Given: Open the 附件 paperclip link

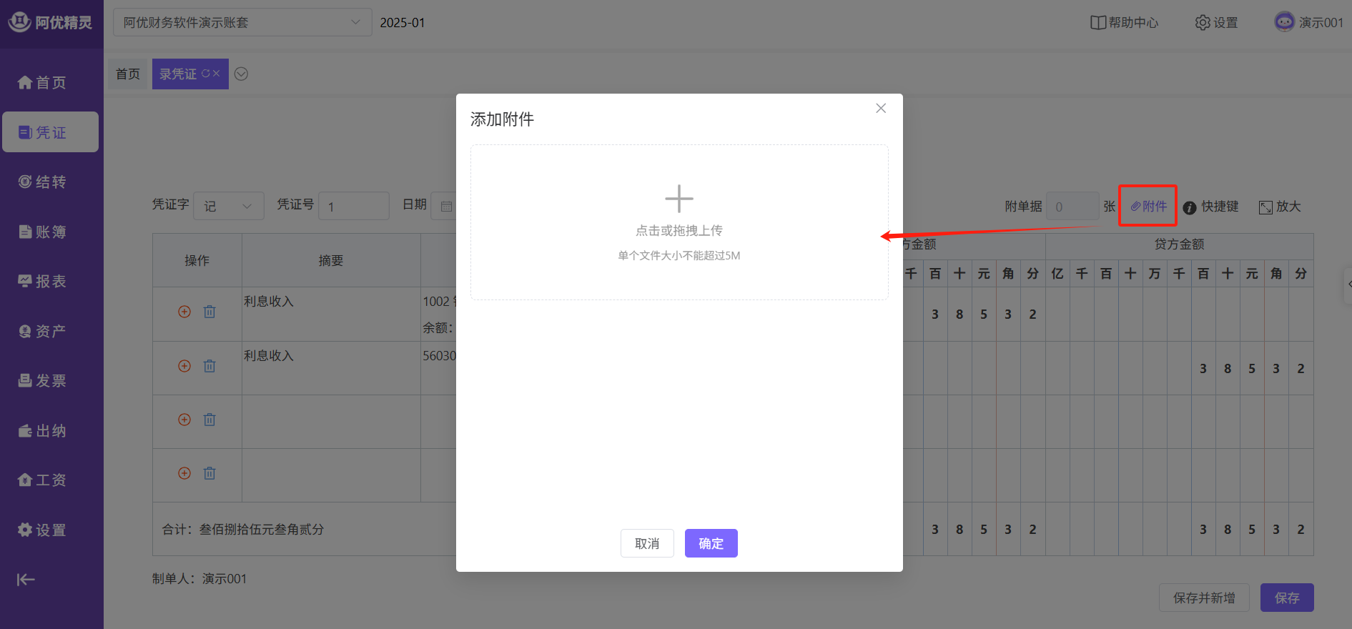Looking at the screenshot, I should [1148, 207].
